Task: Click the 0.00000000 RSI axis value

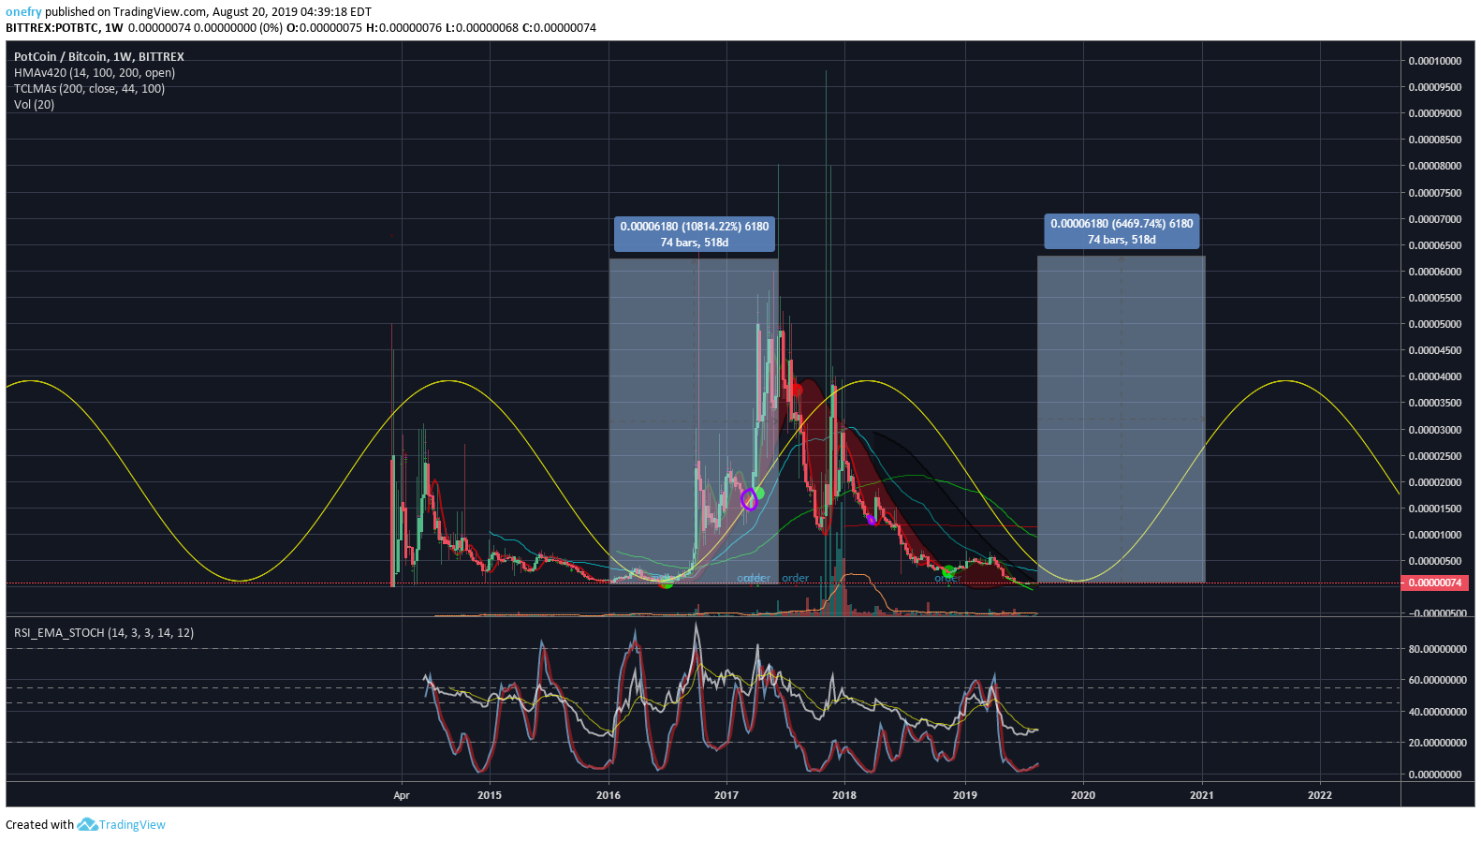Action: (x=1435, y=775)
